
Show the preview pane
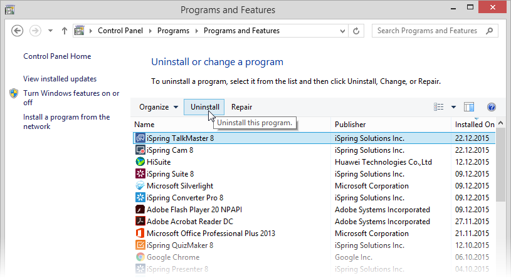coord(468,107)
